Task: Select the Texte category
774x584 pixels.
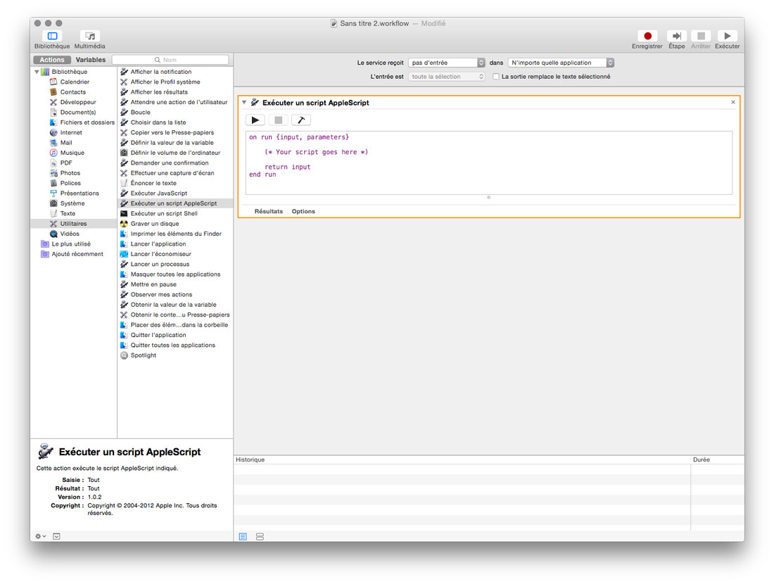Action: (x=68, y=213)
